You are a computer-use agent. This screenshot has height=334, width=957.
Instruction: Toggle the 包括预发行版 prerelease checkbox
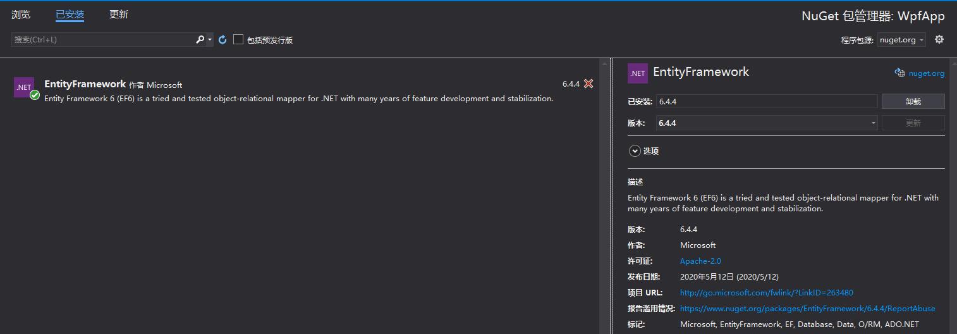(238, 40)
